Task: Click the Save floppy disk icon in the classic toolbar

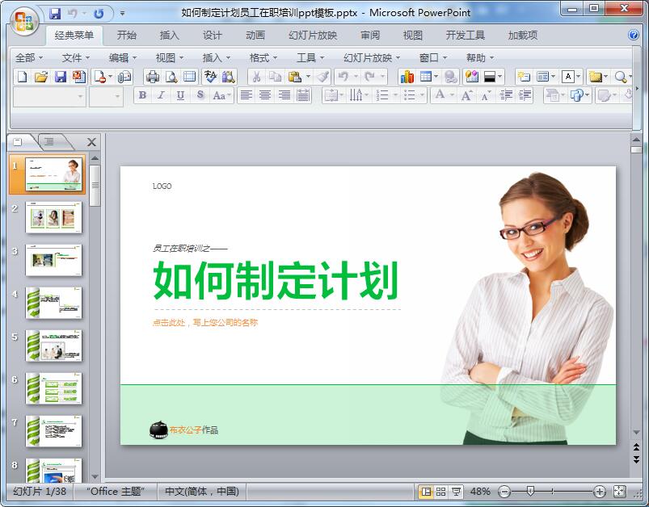Action: (61, 77)
